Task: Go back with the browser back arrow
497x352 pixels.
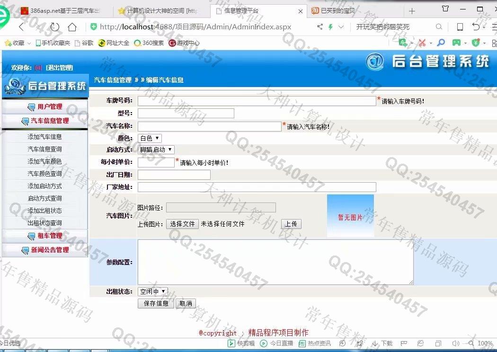Action: click(x=21, y=27)
